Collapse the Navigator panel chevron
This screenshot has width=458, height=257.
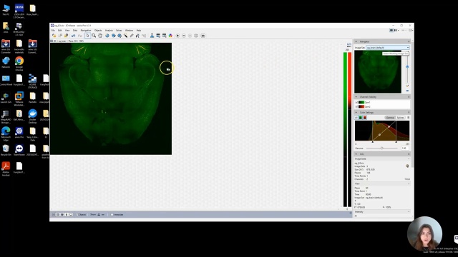(356, 41)
